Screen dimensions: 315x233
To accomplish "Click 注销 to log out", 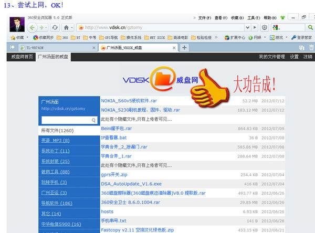I will point(308,57).
